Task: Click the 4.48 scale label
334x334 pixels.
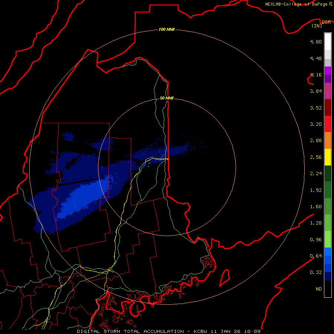Action: point(316,58)
